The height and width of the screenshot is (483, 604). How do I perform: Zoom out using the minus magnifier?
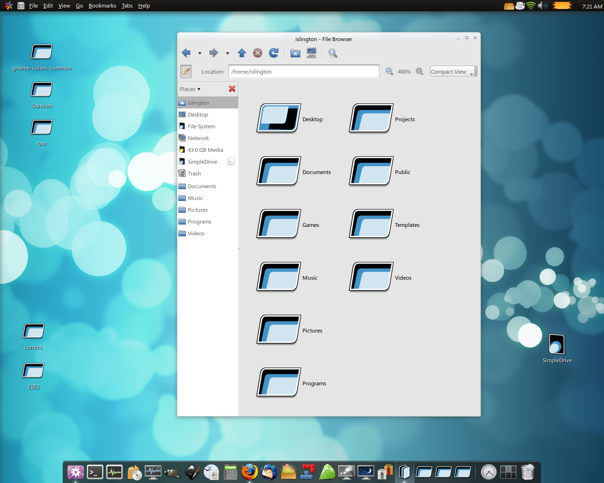point(389,71)
